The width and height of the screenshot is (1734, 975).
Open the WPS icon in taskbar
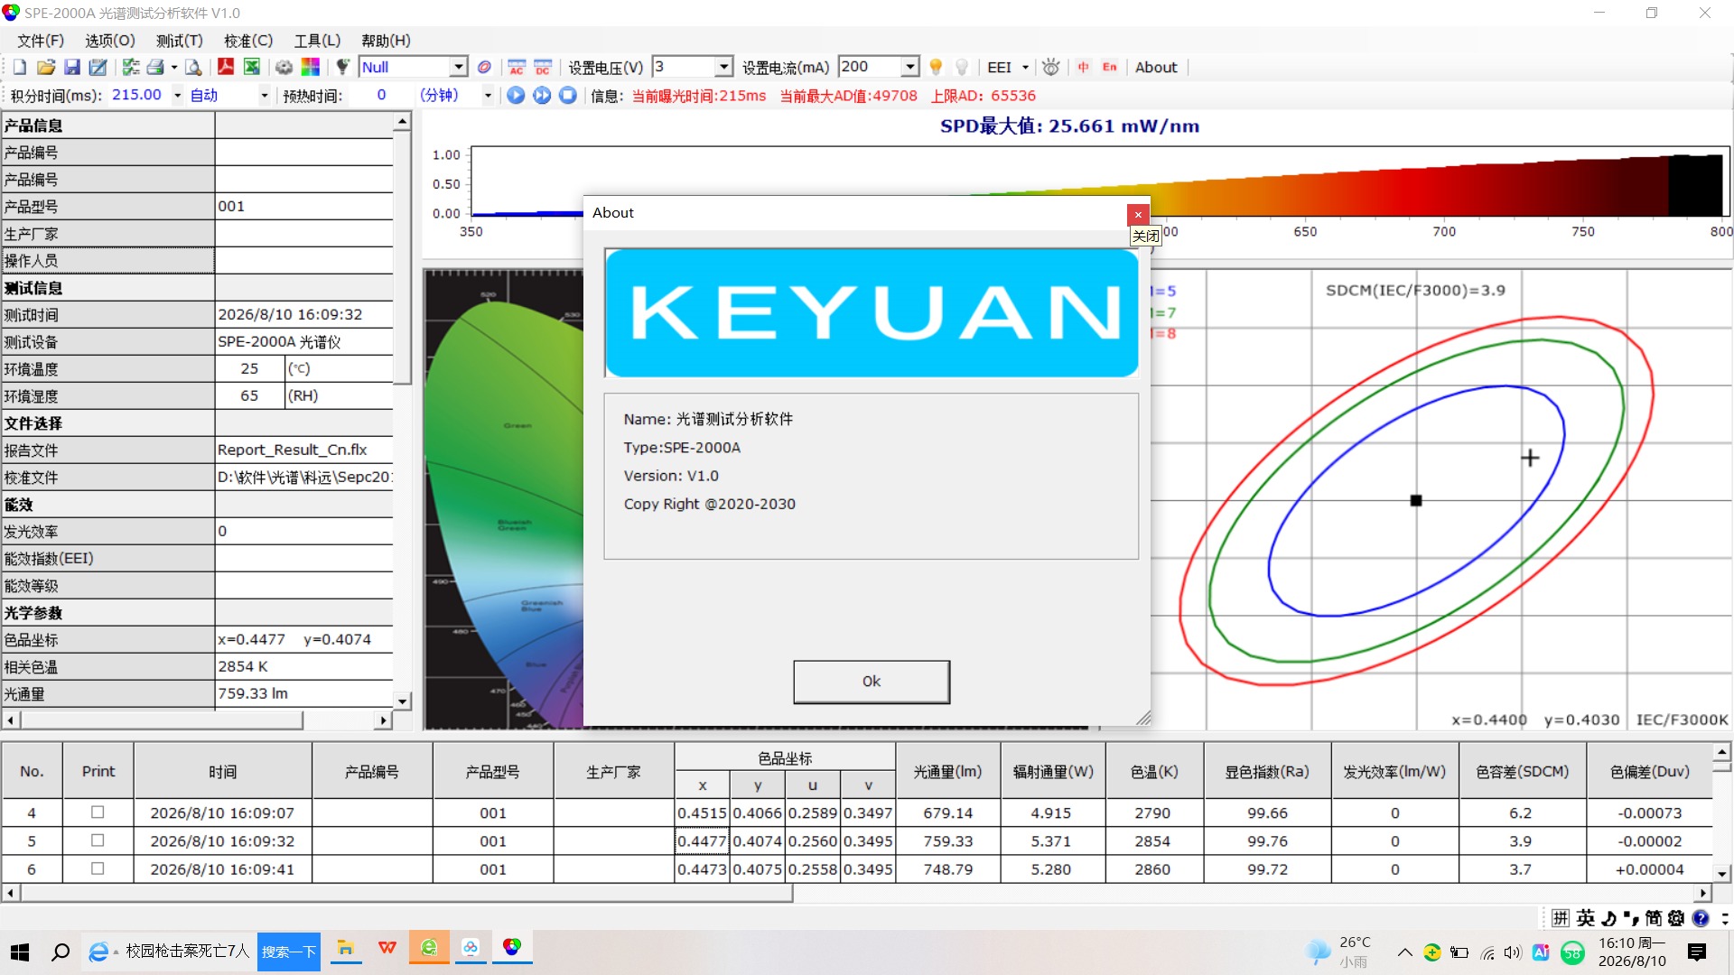(x=387, y=949)
